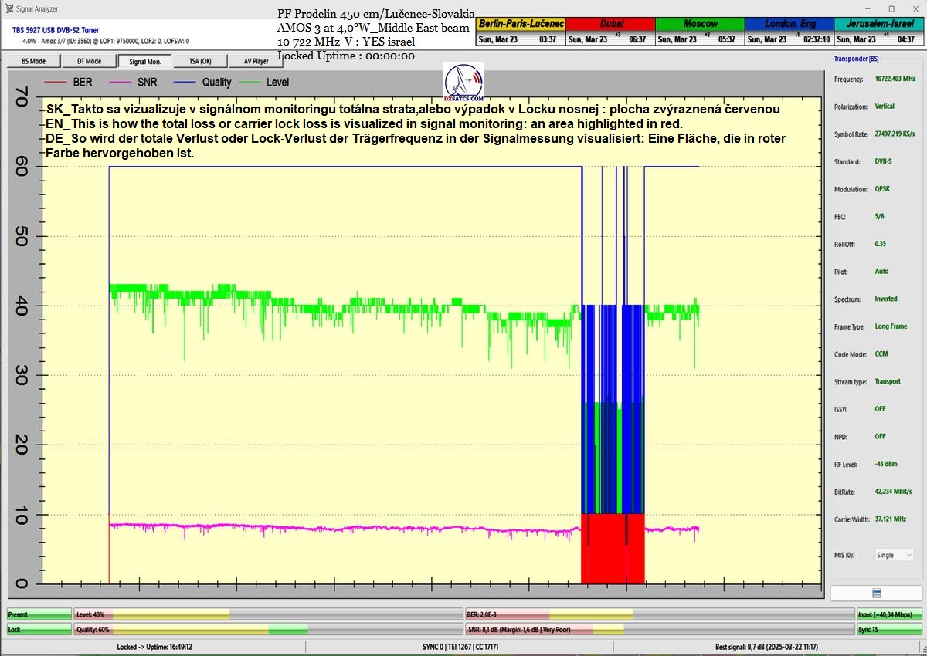The image size is (927, 656).
Task: Open the DT Mode tab
Action: click(x=88, y=61)
